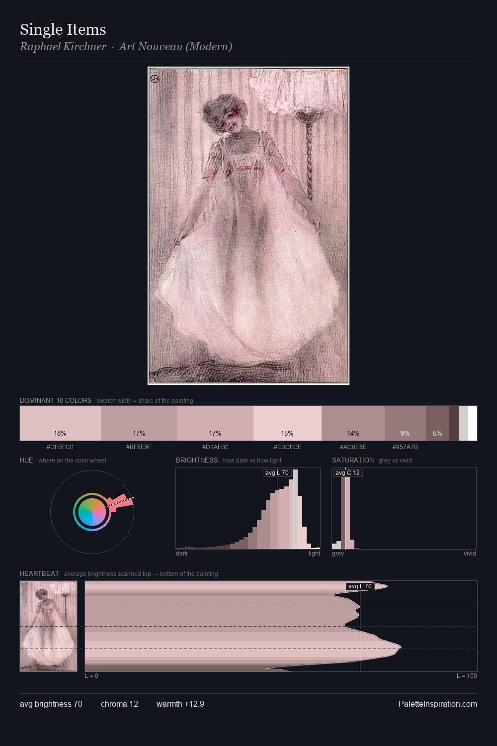
Task: Select the dark brown narrow swatch
Action: pos(454,423)
